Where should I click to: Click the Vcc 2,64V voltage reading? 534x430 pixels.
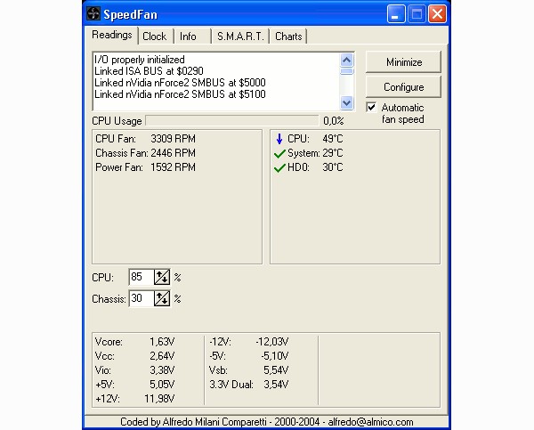point(135,356)
